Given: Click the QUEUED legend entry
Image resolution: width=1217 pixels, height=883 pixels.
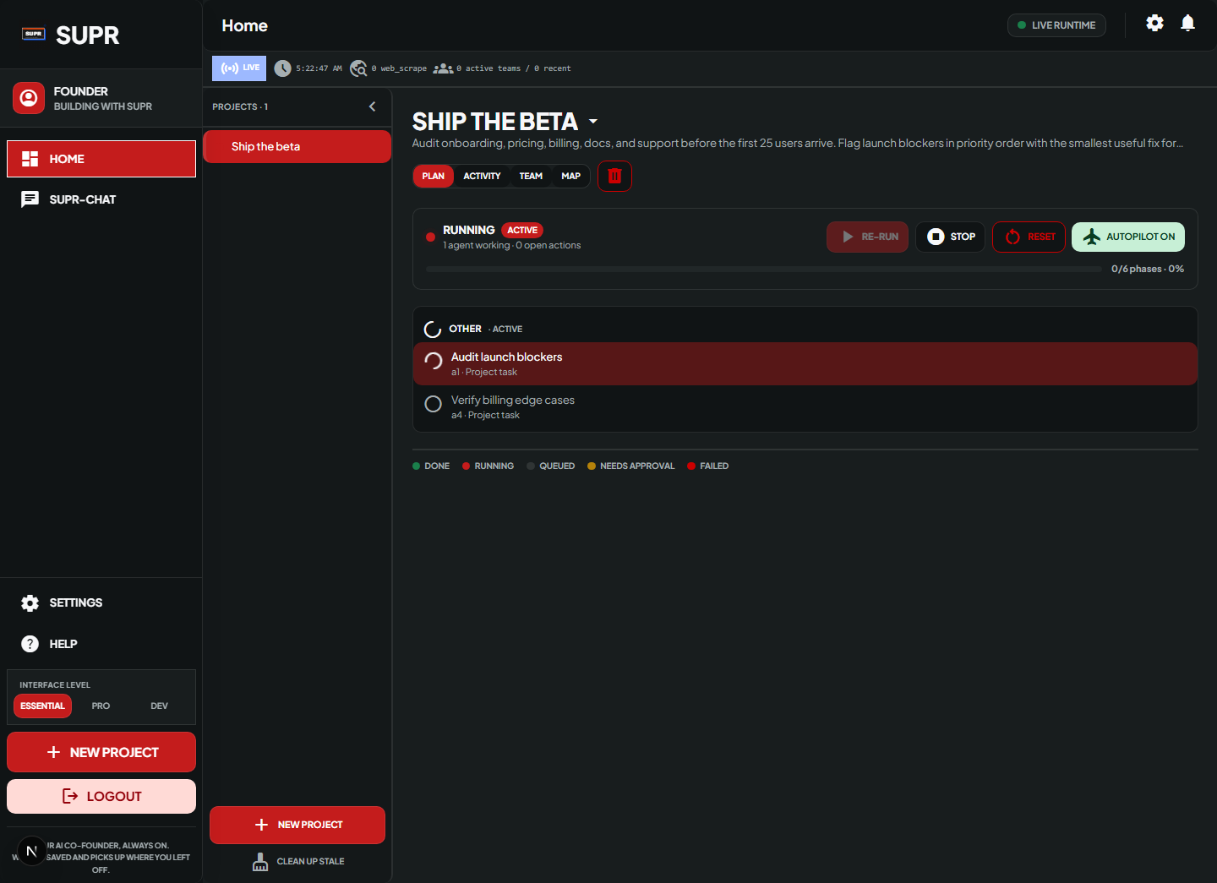Looking at the screenshot, I should coord(551,466).
